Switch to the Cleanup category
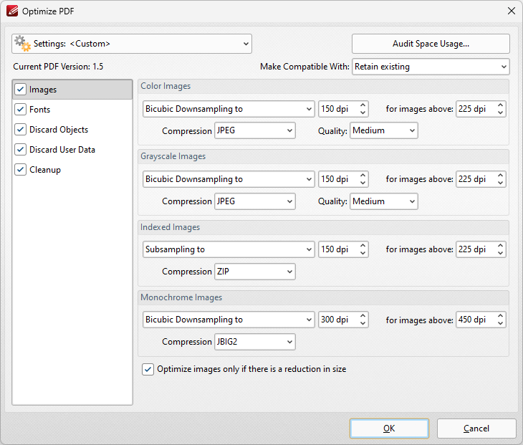This screenshot has width=523, height=445. (45, 170)
